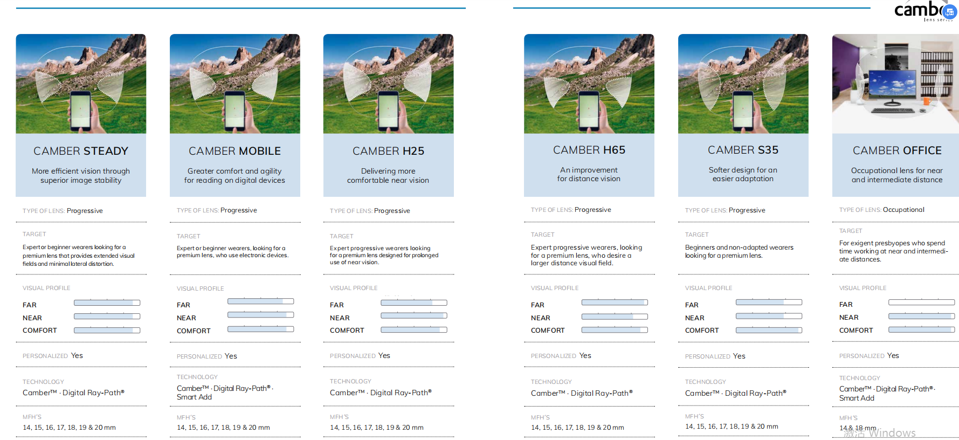Select the CAMBER MOBILE heading
This screenshot has width=959, height=440.
pyautogui.click(x=234, y=151)
